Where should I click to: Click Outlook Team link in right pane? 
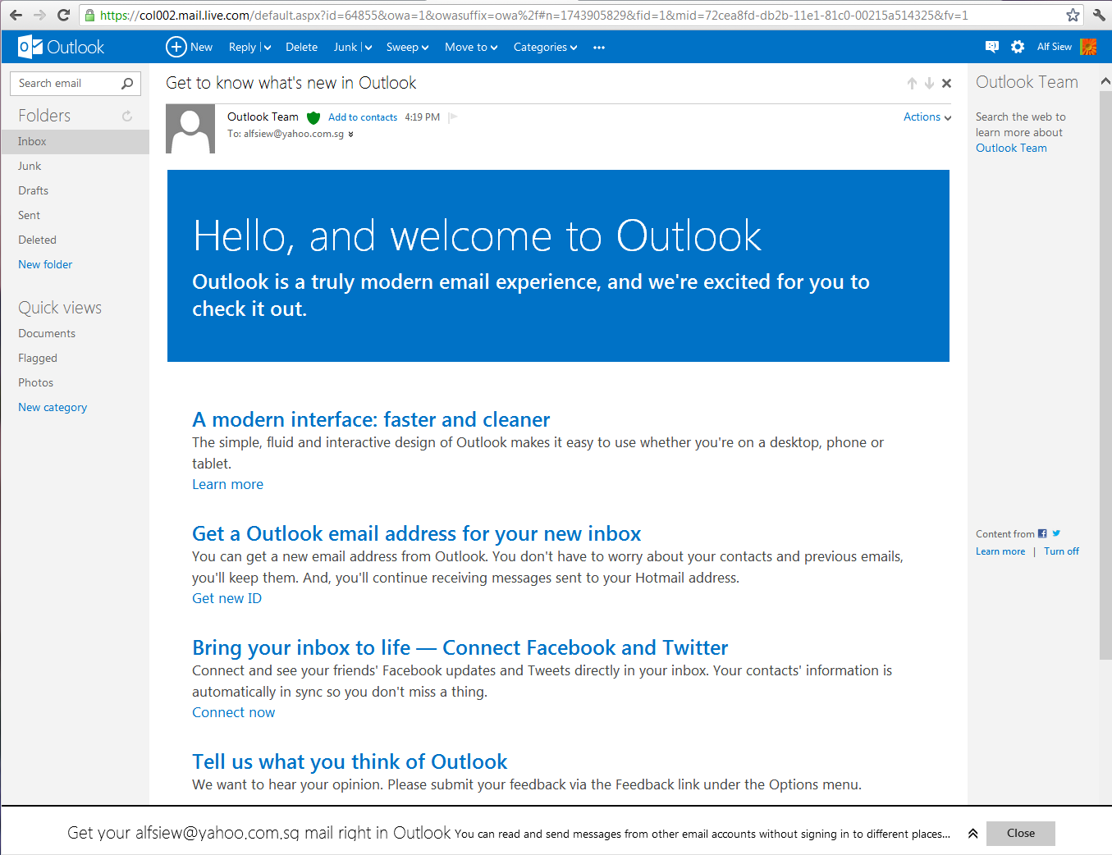click(1011, 148)
